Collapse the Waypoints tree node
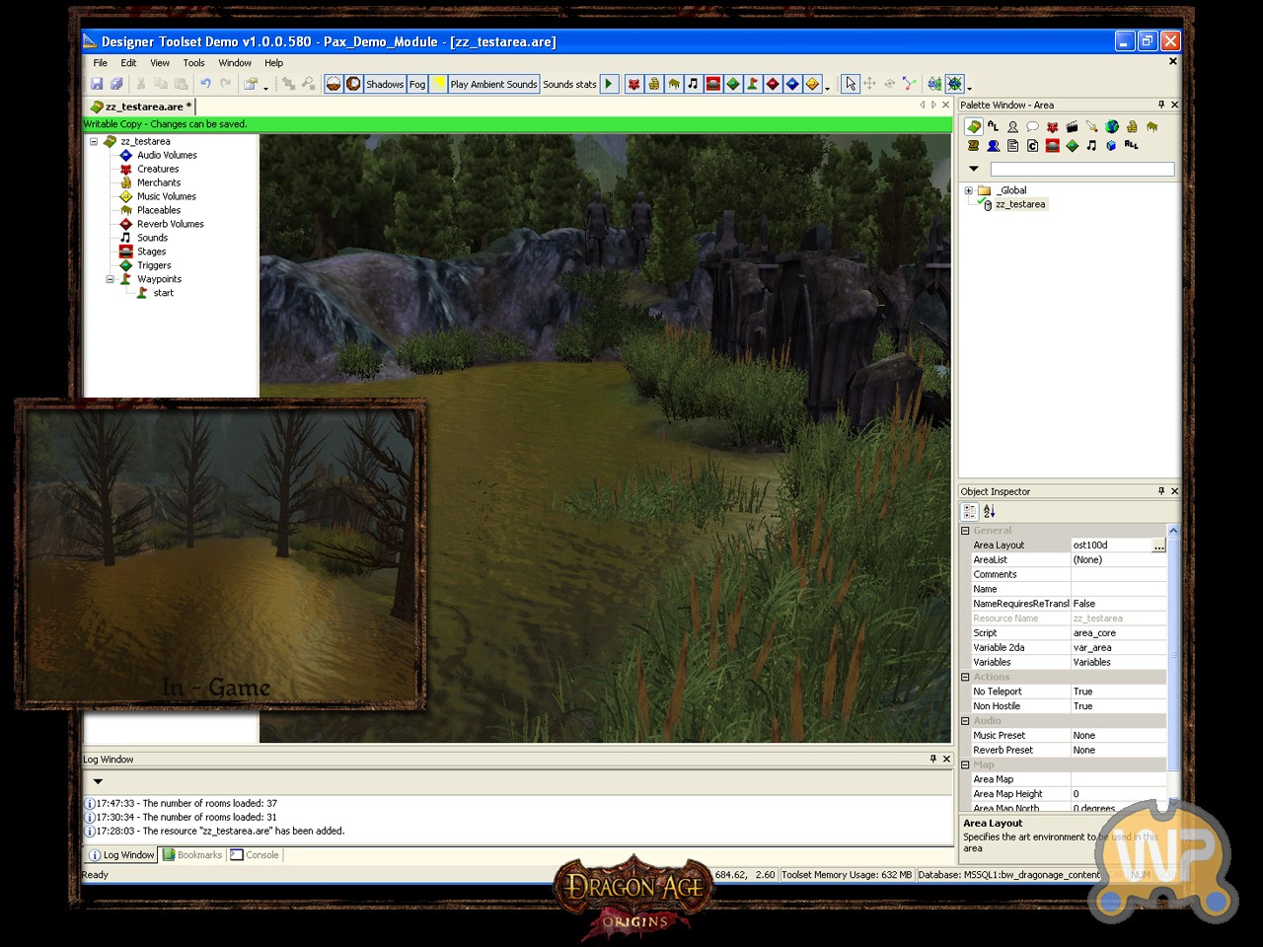Screen dimensions: 1263x947 [x=110, y=279]
